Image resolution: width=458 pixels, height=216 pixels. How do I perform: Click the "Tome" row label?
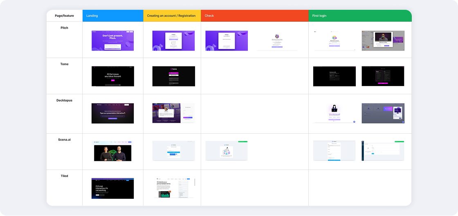(x=64, y=64)
